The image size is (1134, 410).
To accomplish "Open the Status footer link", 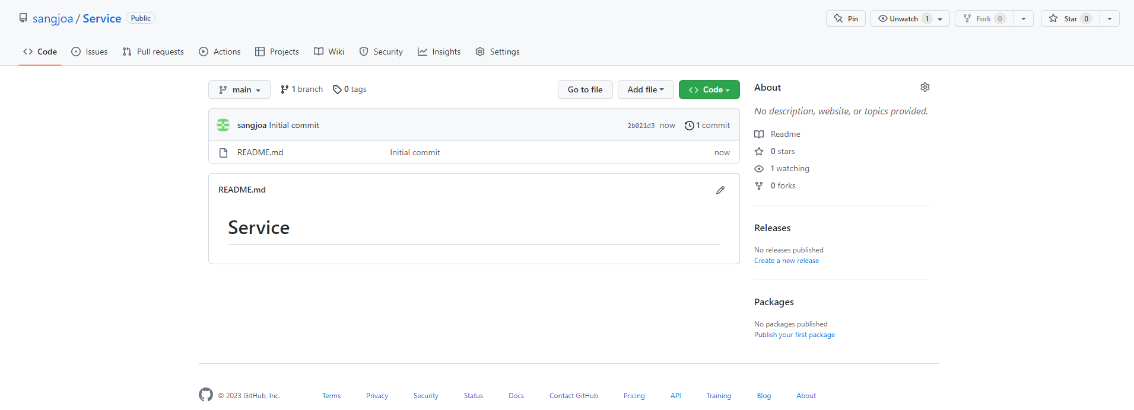I will (x=474, y=396).
